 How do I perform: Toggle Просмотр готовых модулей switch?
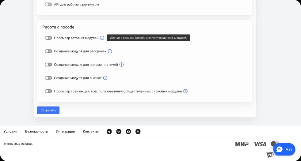48,38
